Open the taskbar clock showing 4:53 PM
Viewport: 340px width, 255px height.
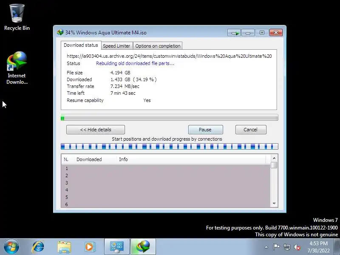[318, 247]
